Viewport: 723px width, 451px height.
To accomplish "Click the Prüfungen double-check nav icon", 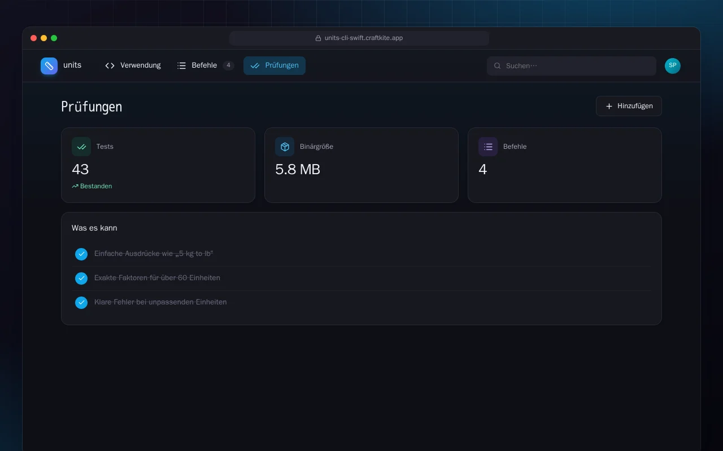I will coord(255,66).
